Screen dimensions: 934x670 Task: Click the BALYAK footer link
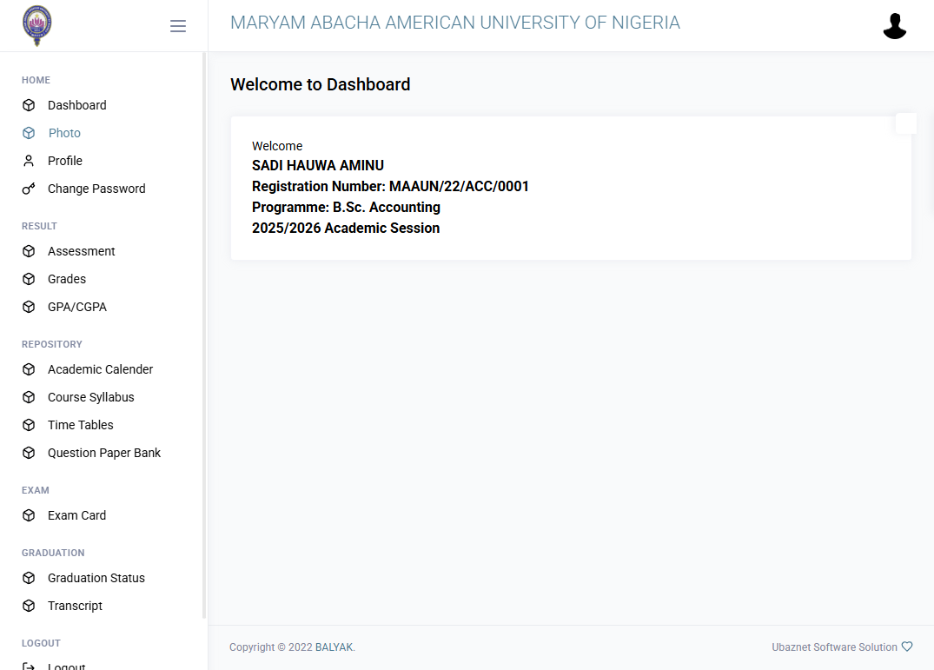tap(334, 647)
